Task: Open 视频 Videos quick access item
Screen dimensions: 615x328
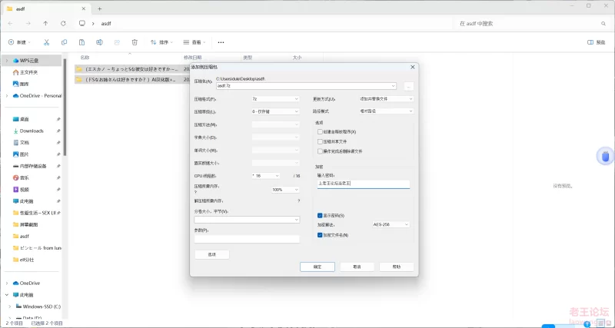Action: (x=22, y=190)
